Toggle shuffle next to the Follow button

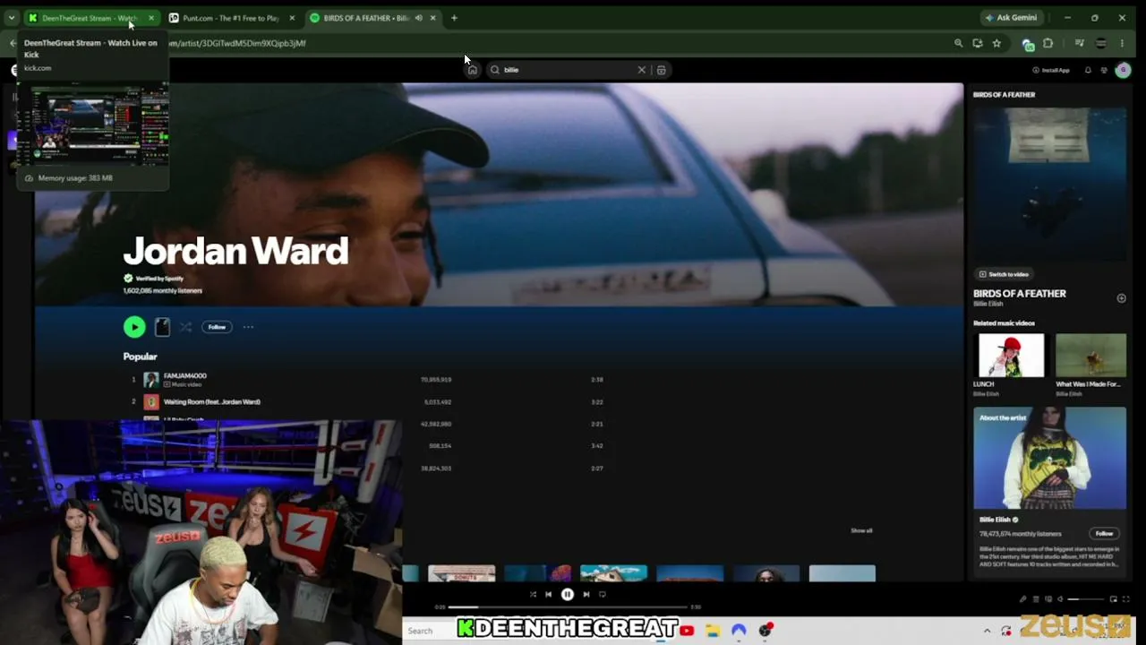185,327
